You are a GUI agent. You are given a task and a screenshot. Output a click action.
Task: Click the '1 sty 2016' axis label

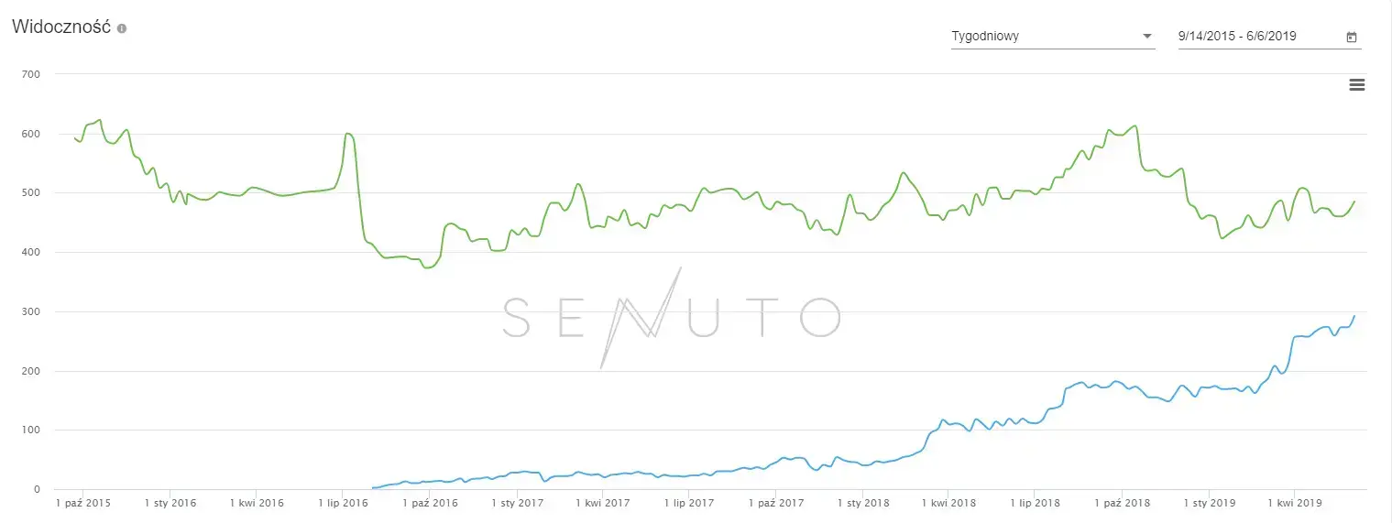(170, 503)
